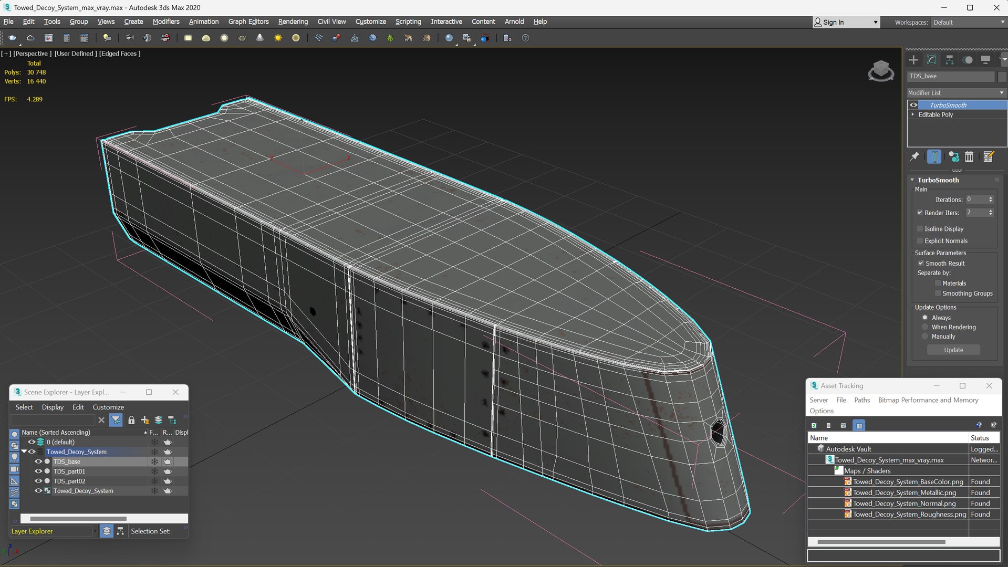The width and height of the screenshot is (1008, 567).
Task: Click the Pin Stack icon
Action: point(915,156)
